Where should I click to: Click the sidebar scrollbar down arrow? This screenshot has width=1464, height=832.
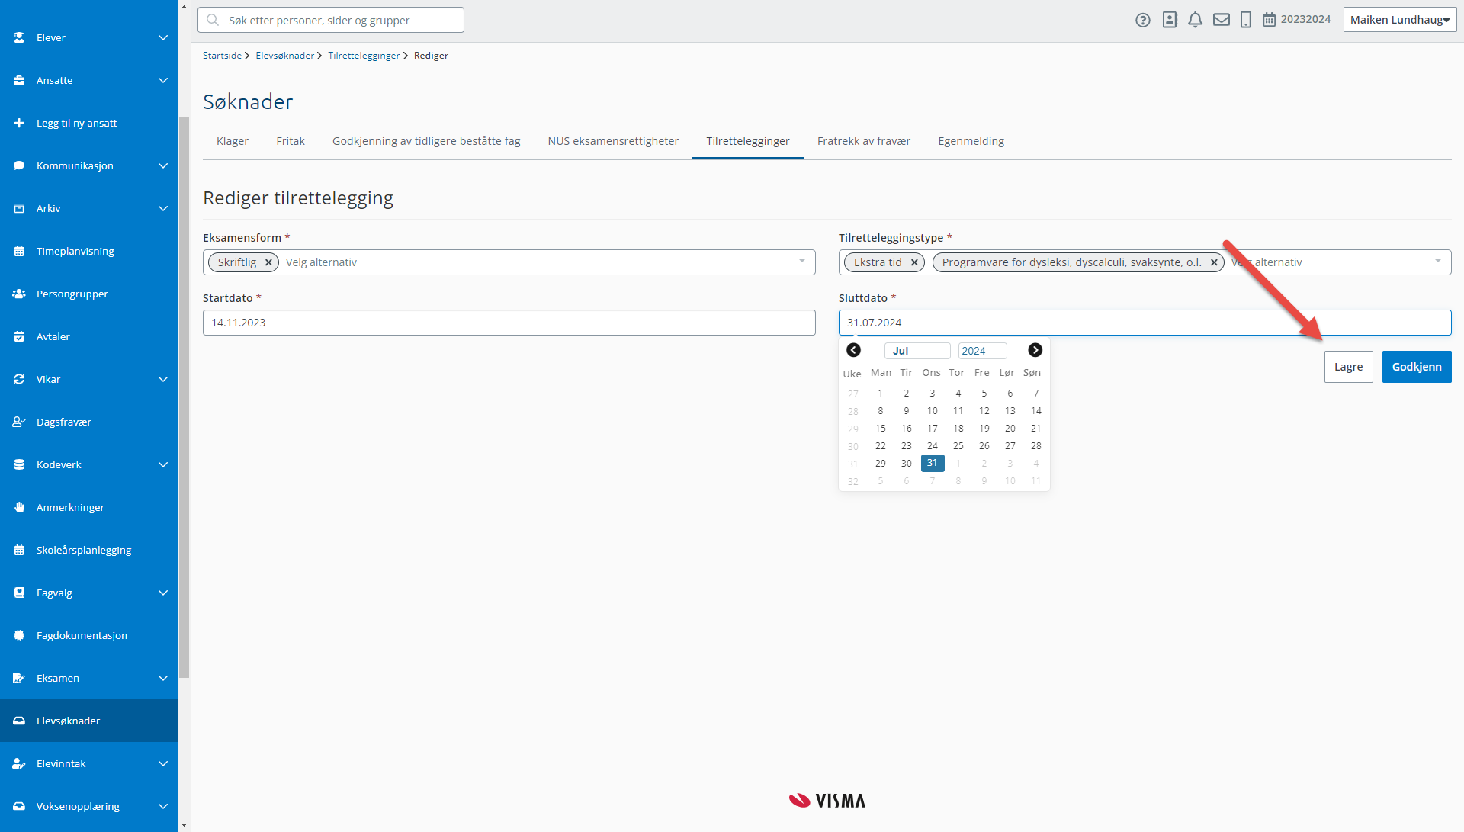pyautogui.click(x=184, y=826)
